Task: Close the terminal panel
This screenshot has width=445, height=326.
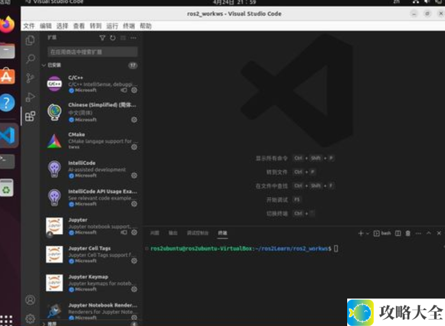Action: [x=439, y=233]
